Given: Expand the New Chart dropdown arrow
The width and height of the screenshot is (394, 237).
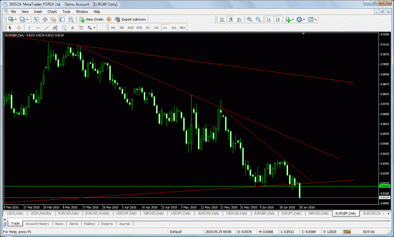Looking at the screenshot, I should (16, 20).
